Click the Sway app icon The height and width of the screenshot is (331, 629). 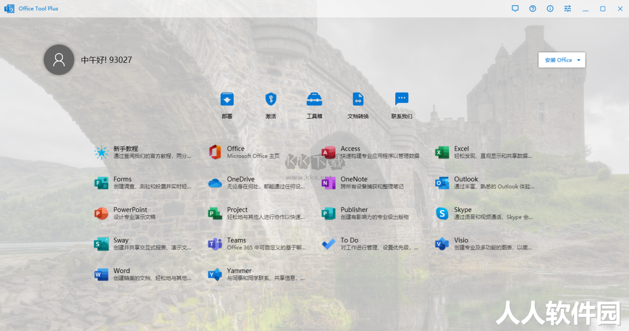101,244
